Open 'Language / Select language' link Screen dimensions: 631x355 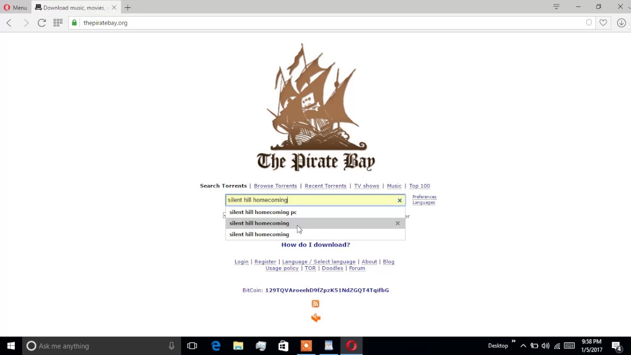(x=318, y=262)
